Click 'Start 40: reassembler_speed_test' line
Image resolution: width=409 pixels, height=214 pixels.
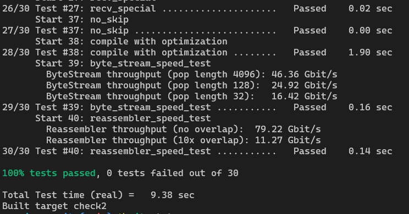click(x=123, y=119)
